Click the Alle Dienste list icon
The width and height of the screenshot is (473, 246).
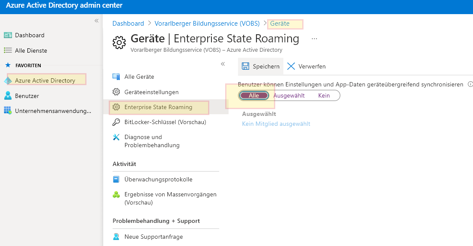pos(8,50)
